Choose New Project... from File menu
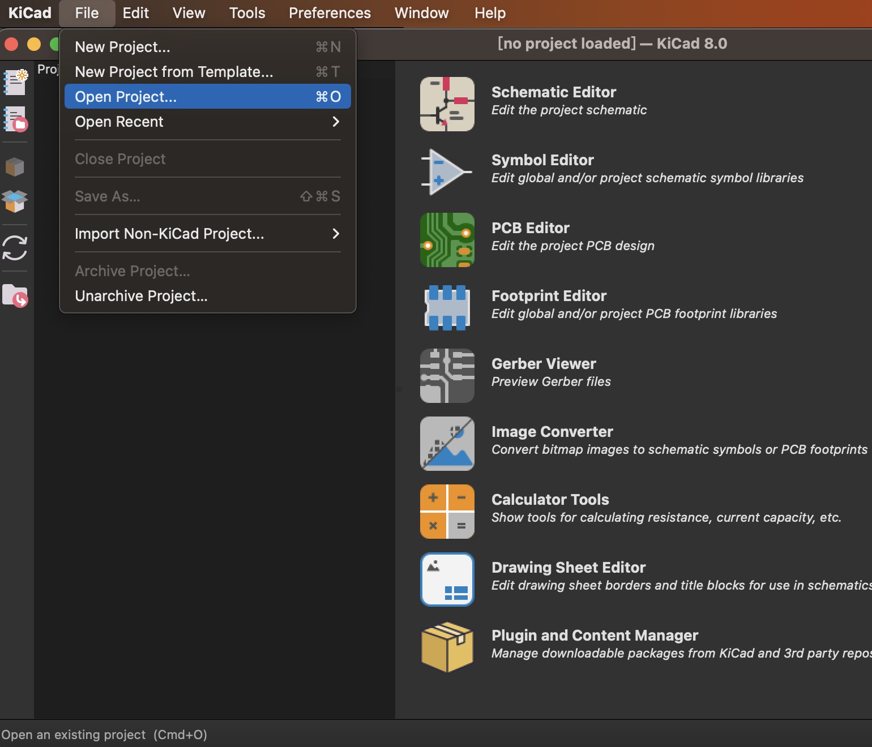The width and height of the screenshot is (872, 747). pyautogui.click(x=208, y=47)
